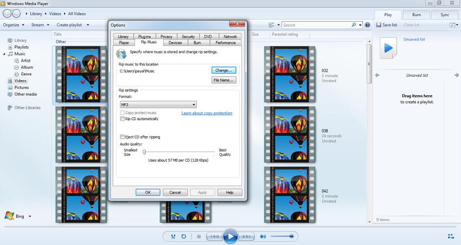
Task: Collapse the Music tree node
Action: coord(4,54)
